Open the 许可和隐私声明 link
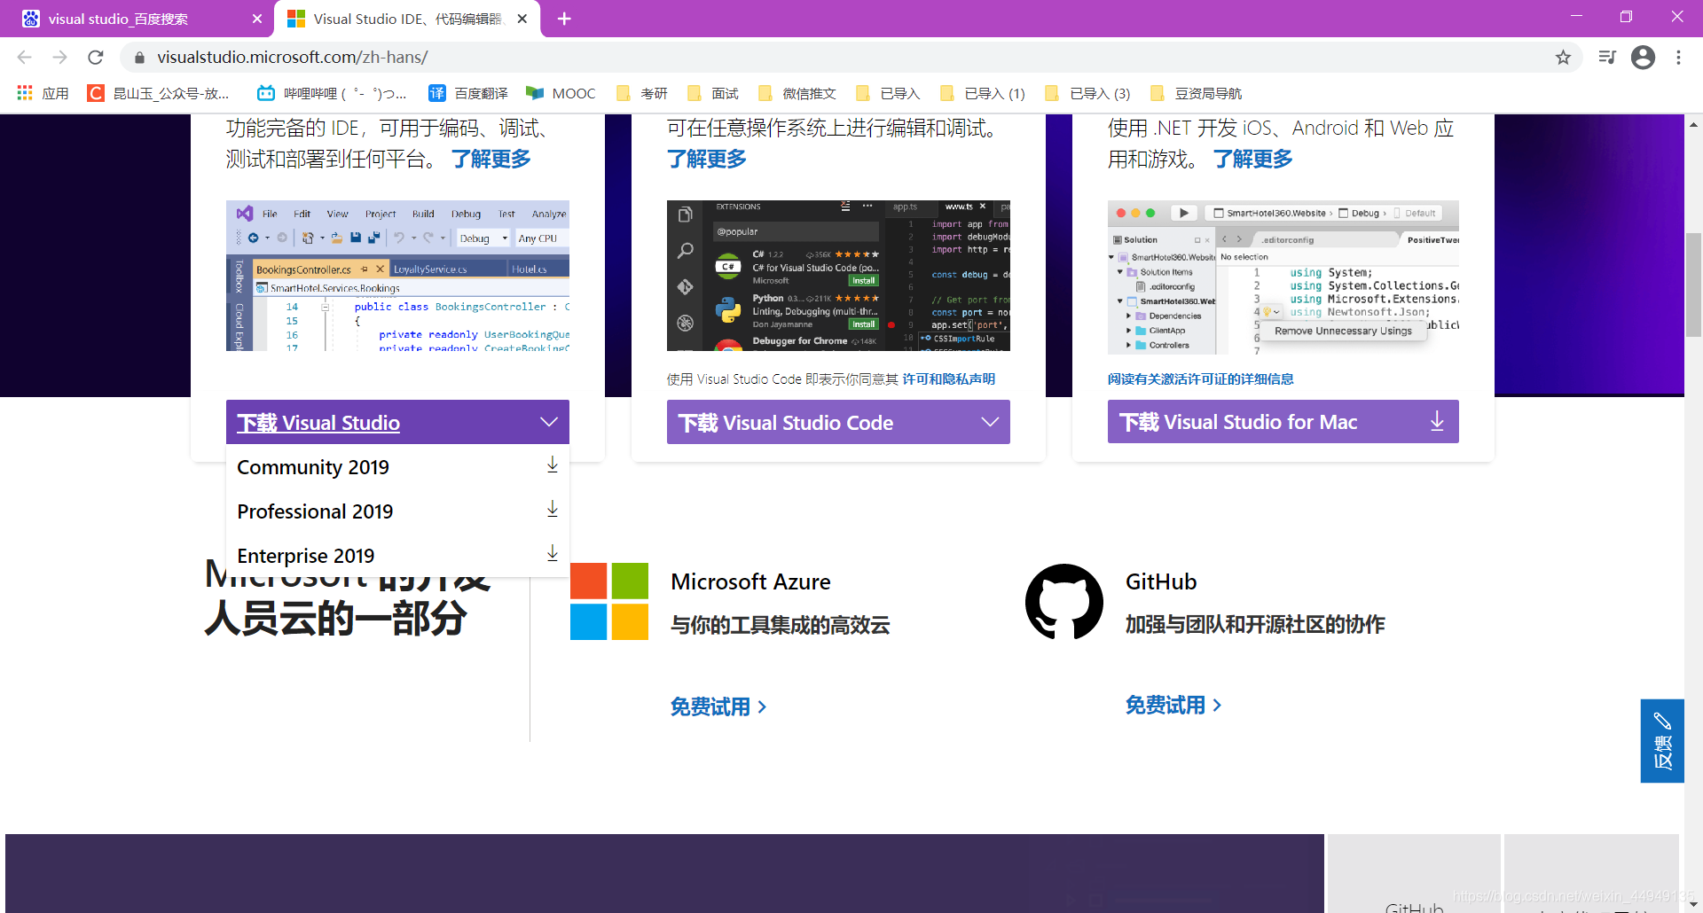This screenshot has height=913, width=1703. pos(949,378)
